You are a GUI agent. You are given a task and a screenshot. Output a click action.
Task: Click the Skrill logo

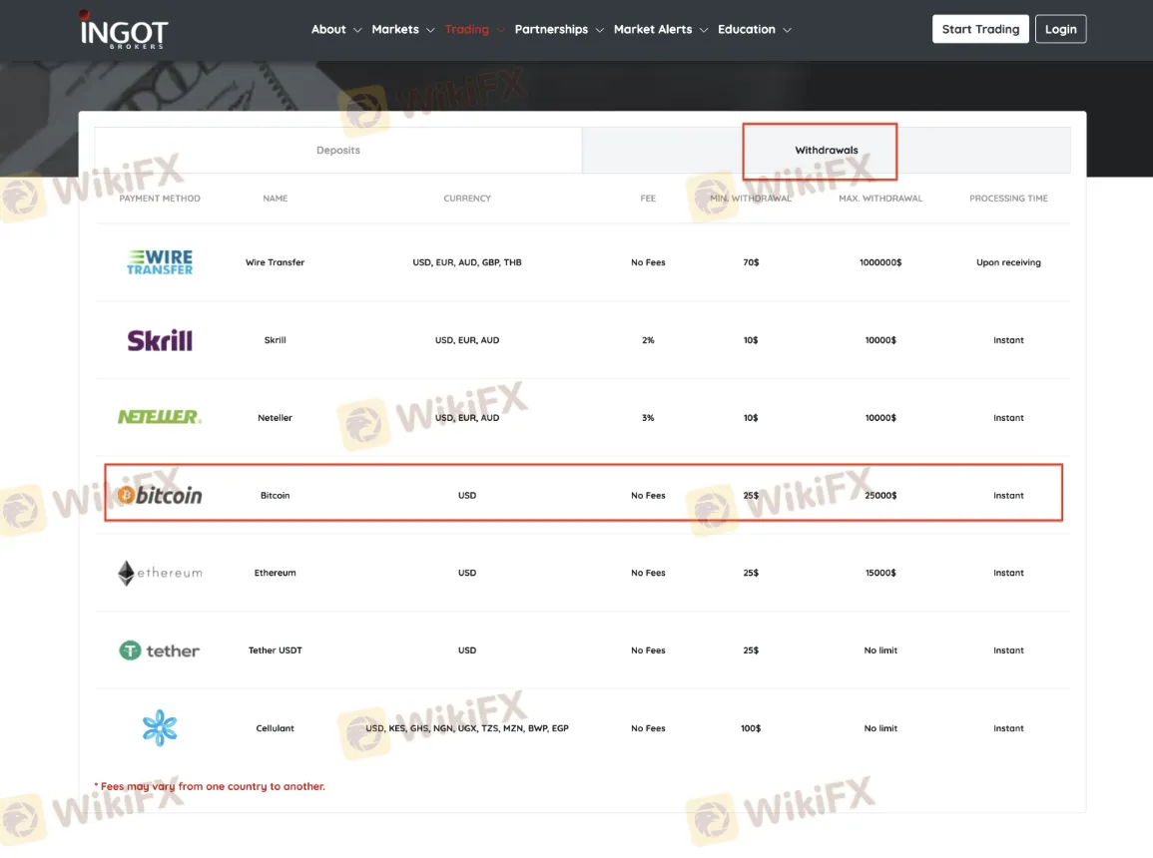coord(160,340)
